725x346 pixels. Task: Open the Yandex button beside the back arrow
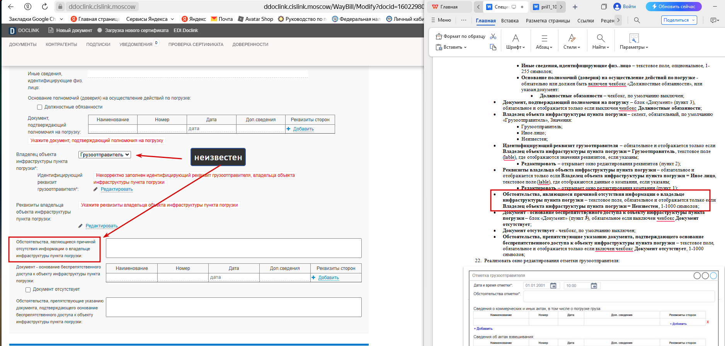[28, 7]
